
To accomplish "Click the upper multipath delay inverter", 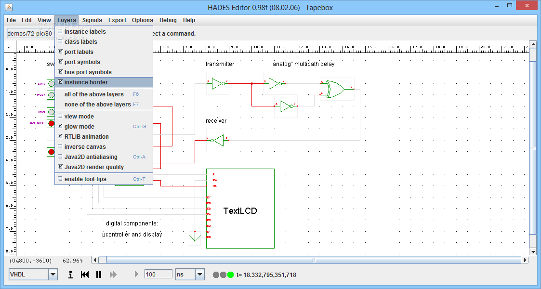I will (x=275, y=83).
